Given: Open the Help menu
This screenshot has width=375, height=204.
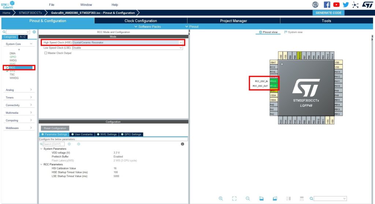Looking at the screenshot, I should click(x=115, y=4).
